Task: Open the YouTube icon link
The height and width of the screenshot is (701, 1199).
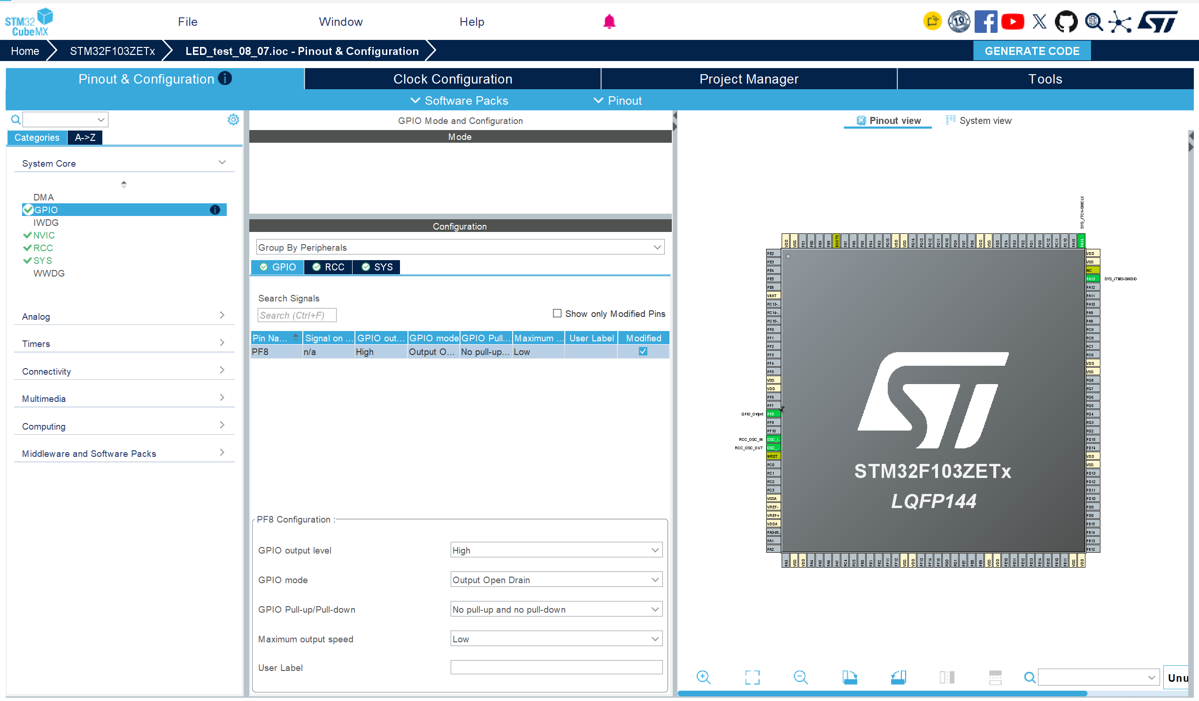Action: (1013, 22)
